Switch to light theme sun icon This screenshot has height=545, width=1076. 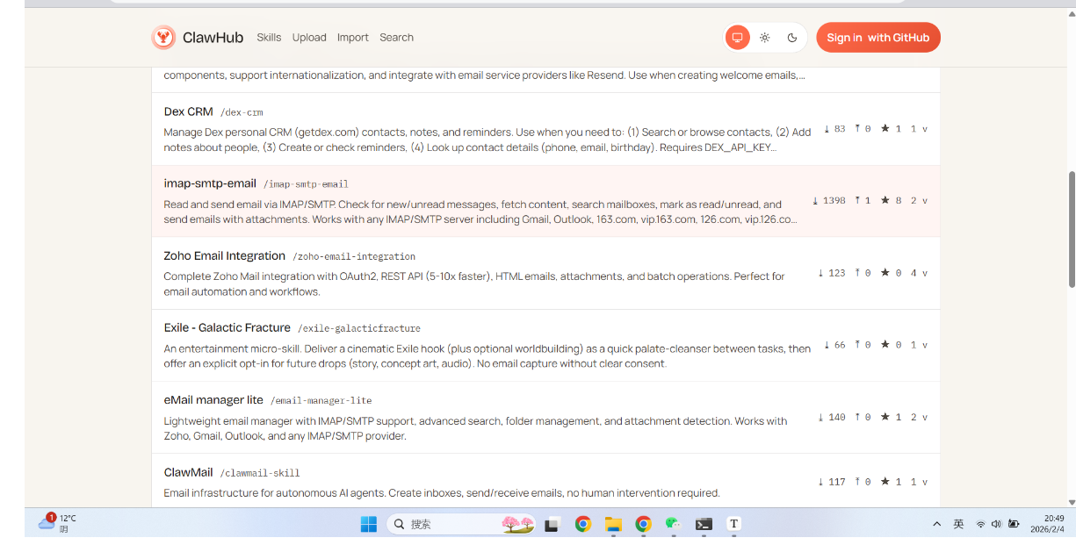765,38
